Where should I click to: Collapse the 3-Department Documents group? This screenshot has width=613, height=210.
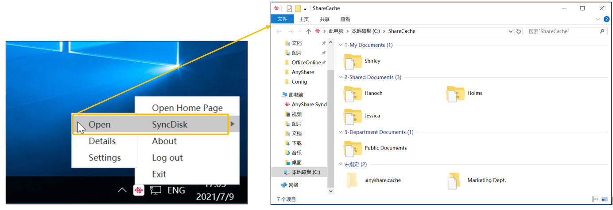tap(341, 132)
